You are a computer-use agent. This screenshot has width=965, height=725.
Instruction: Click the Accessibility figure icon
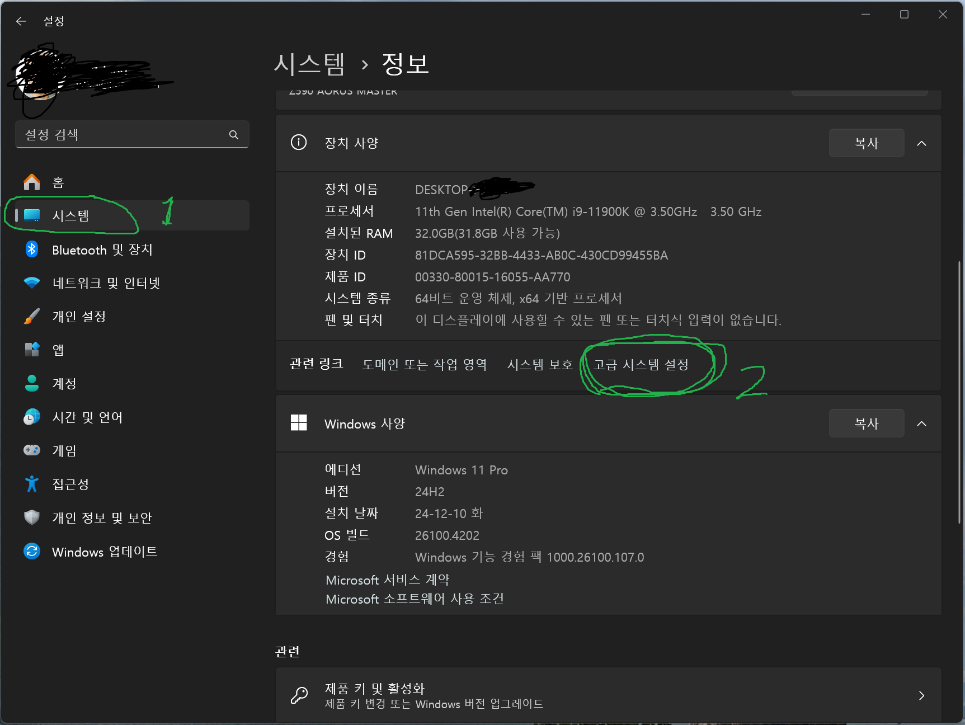coord(32,484)
